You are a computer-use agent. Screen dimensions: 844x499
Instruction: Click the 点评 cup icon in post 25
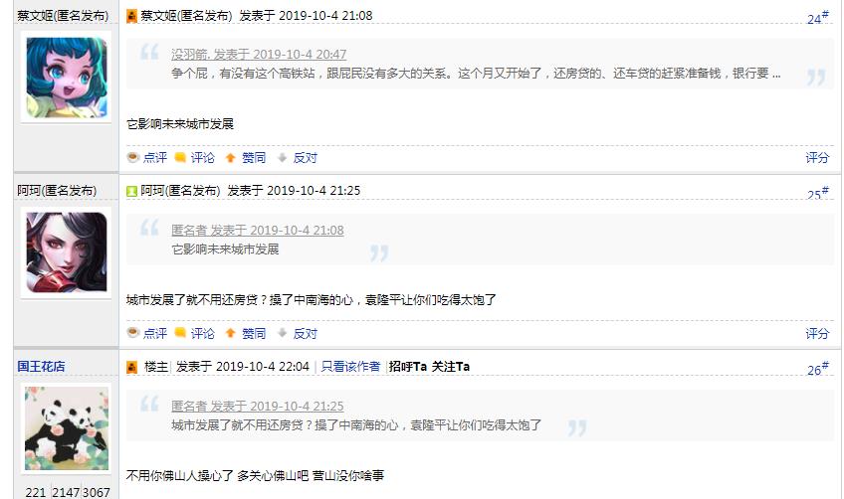click(133, 333)
